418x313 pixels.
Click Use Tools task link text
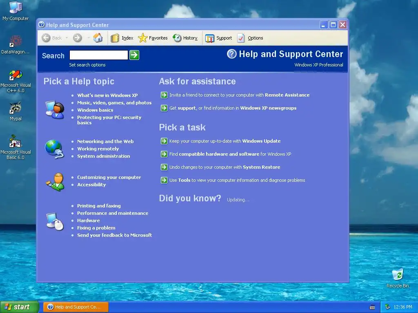(x=237, y=180)
